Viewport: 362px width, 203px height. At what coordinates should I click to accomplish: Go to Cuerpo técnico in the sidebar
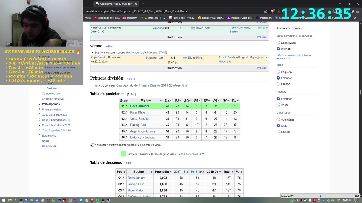point(51,94)
